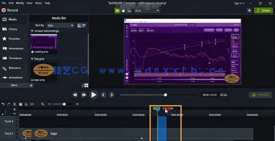Click the Split clip icon
The image size is (275, 141).
(x=32, y=104)
